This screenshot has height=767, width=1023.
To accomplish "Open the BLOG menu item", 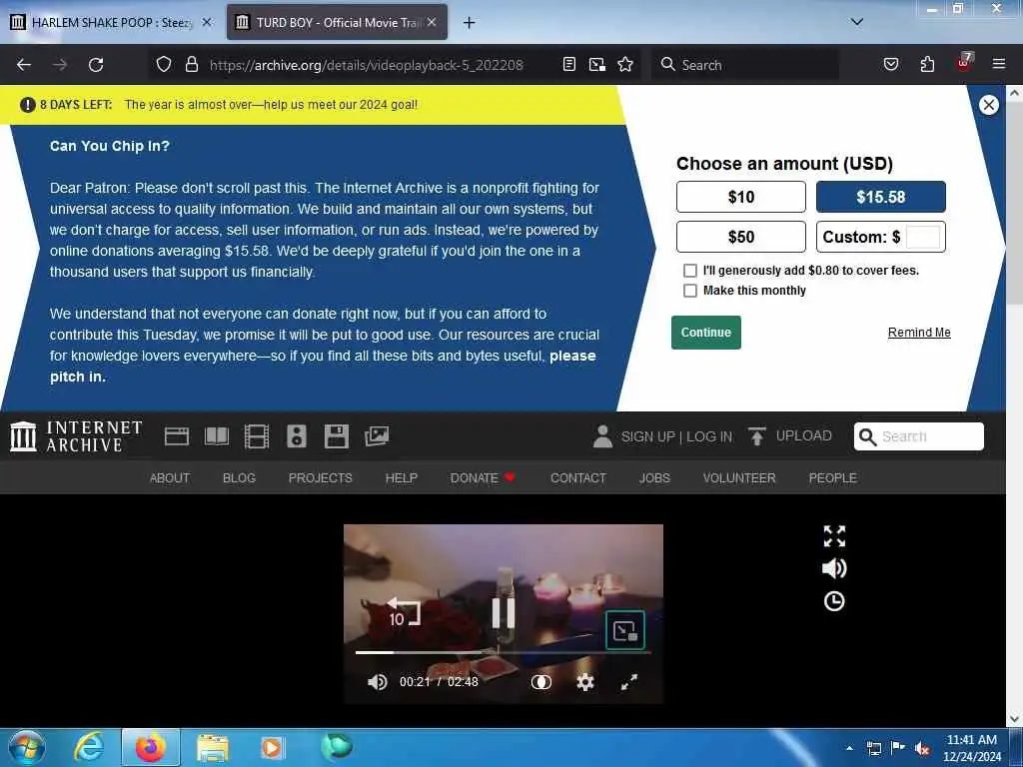I will [x=239, y=478].
